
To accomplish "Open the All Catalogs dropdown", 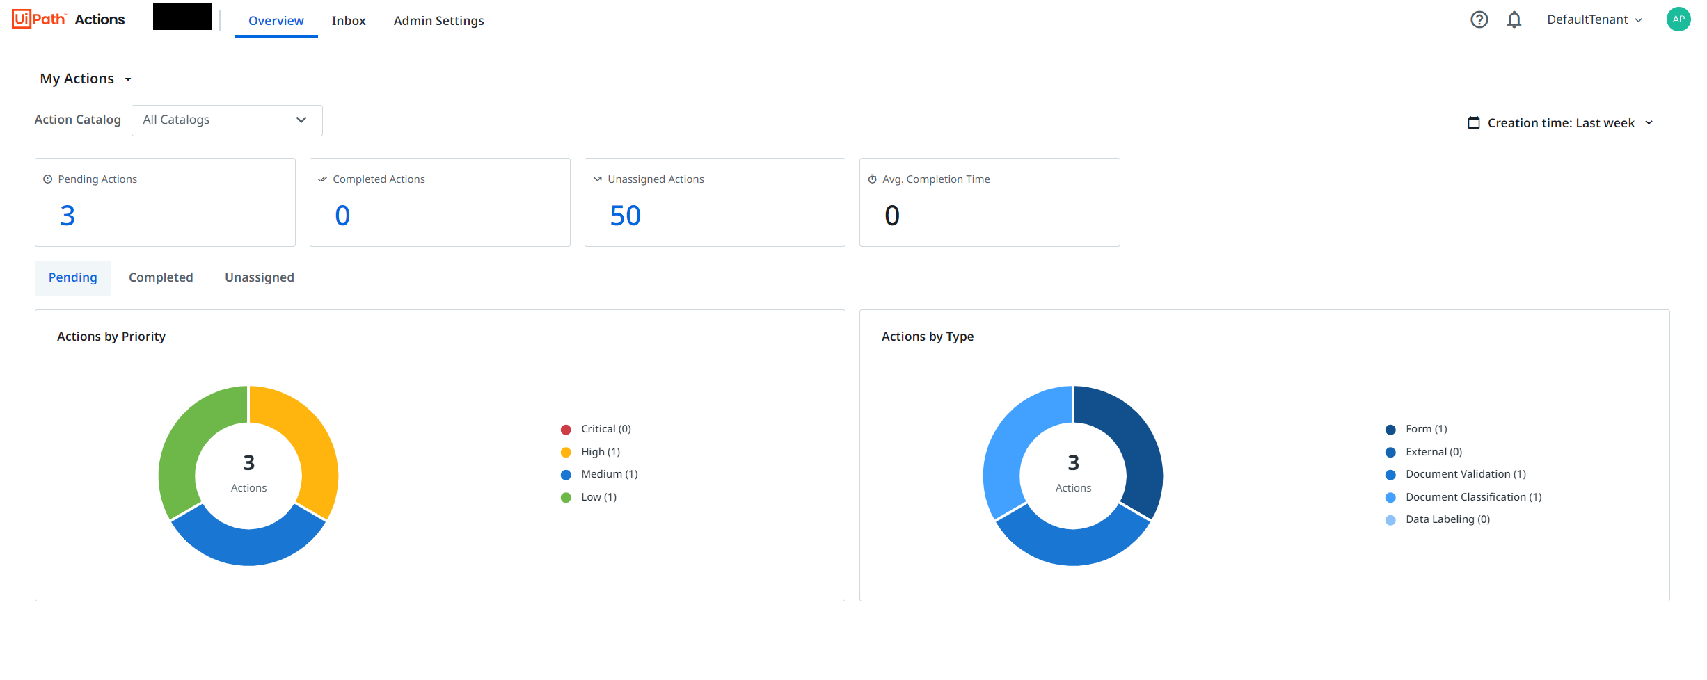I will click(227, 120).
